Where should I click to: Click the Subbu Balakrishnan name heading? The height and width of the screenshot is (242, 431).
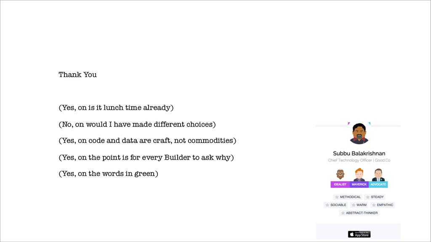pyautogui.click(x=359, y=153)
